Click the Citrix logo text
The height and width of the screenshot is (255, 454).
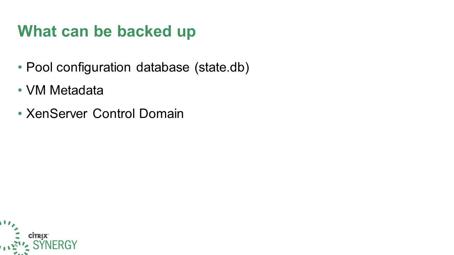38,236
